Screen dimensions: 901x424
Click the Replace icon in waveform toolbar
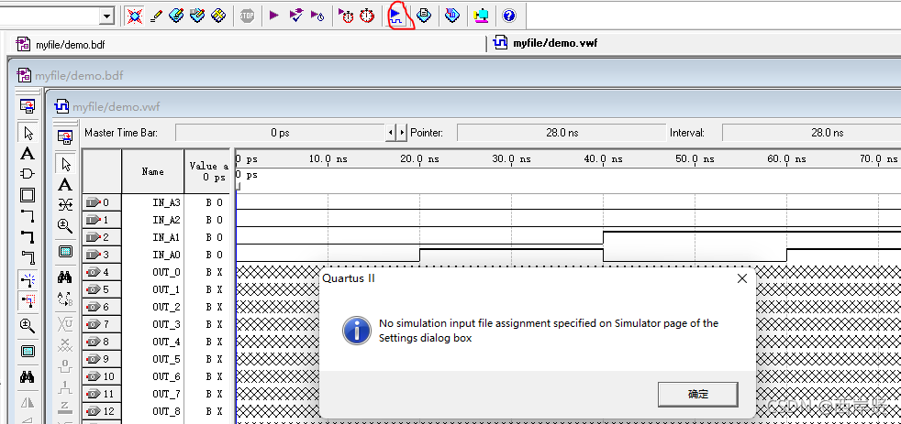pos(65,299)
